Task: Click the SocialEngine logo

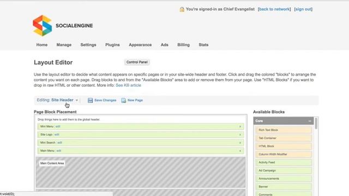Action: (x=63, y=26)
